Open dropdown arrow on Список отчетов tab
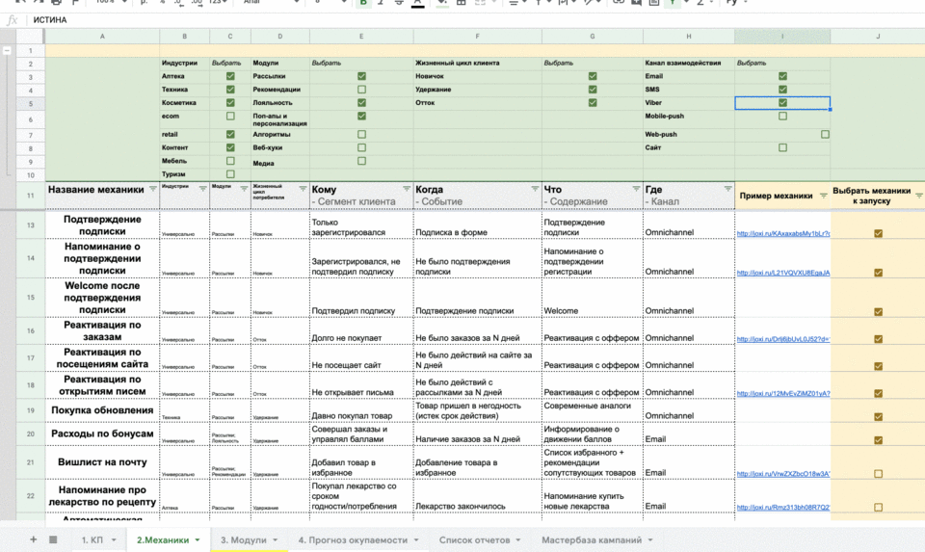Viewport: 925px width, 552px height. (518, 540)
